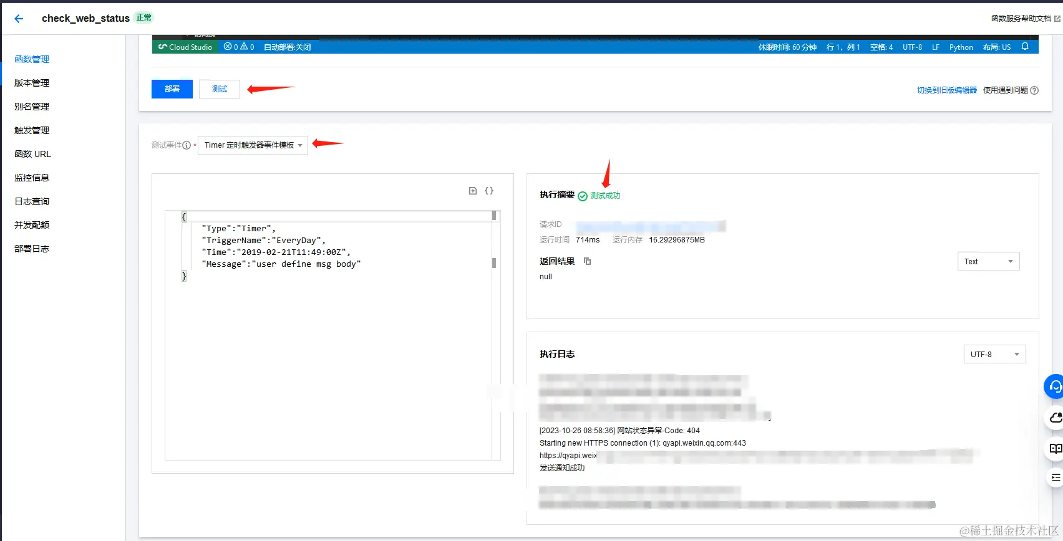Select the 714ms run time value
Viewport: 1063px width, 541px height.
pyautogui.click(x=588, y=240)
